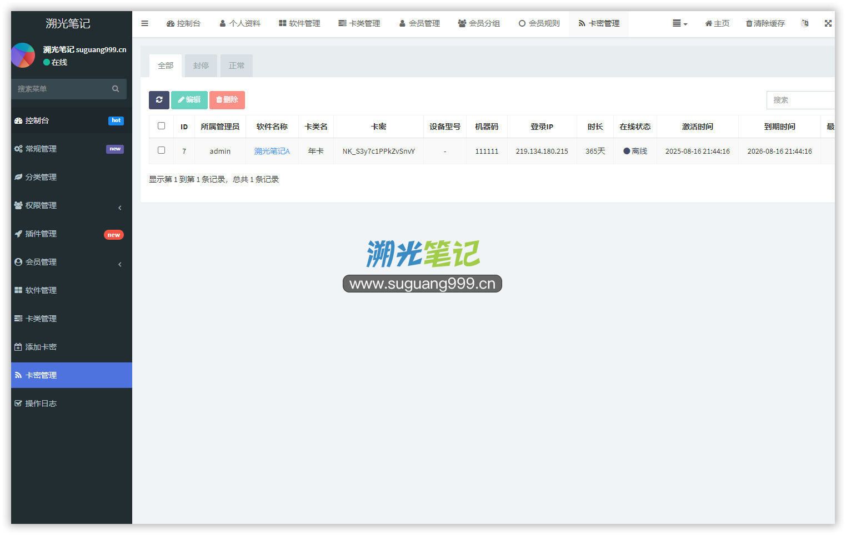Click the user avatar in sidebar
The width and height of the screenshot is (846, 535).
23,55
